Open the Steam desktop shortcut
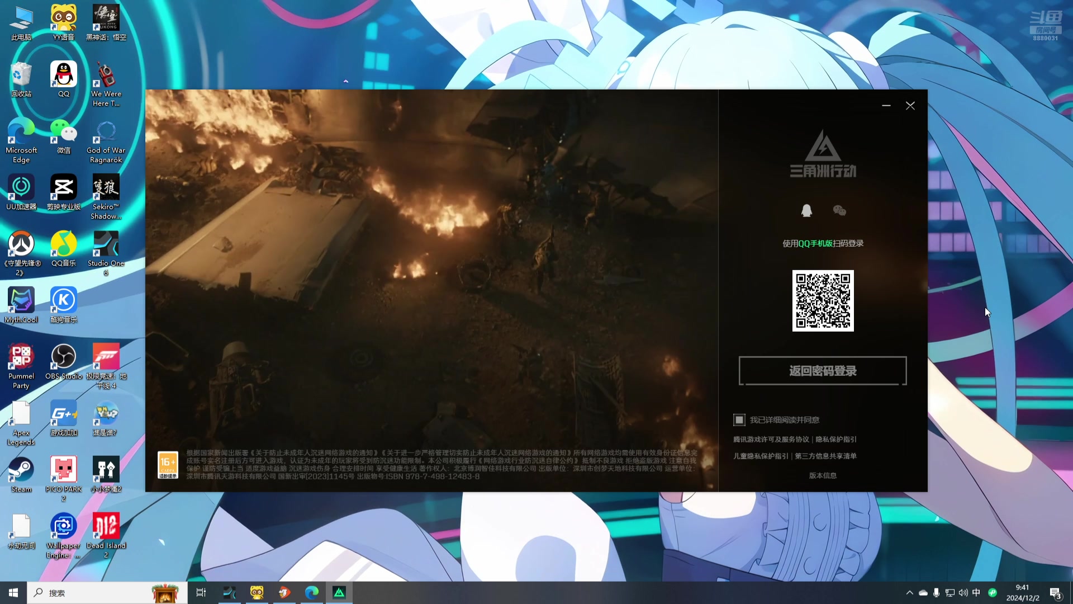1073x604 pixels. [21, 475]
